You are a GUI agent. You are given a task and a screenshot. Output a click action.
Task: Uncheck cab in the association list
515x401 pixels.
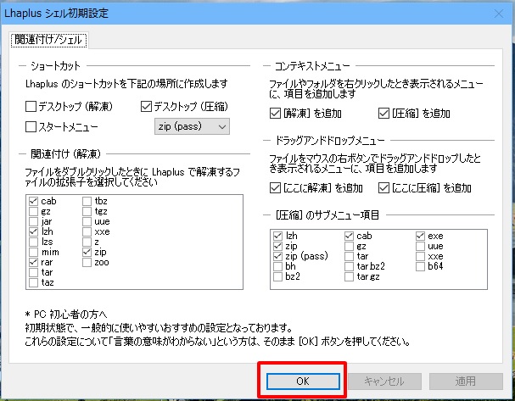point(33,201)
